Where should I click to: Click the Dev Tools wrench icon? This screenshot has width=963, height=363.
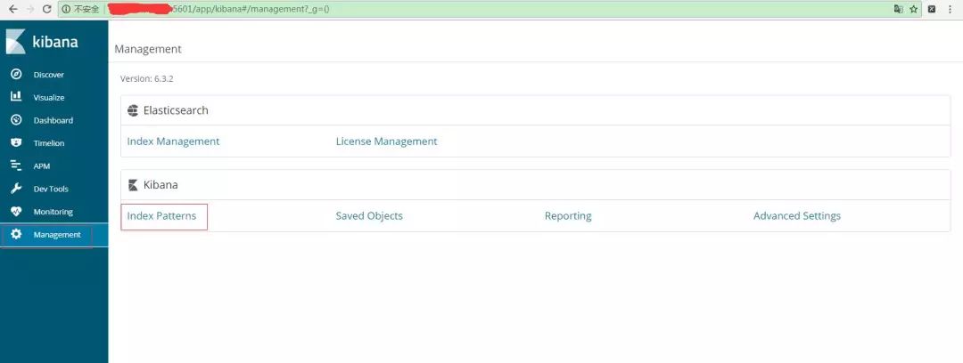[17, 189]
